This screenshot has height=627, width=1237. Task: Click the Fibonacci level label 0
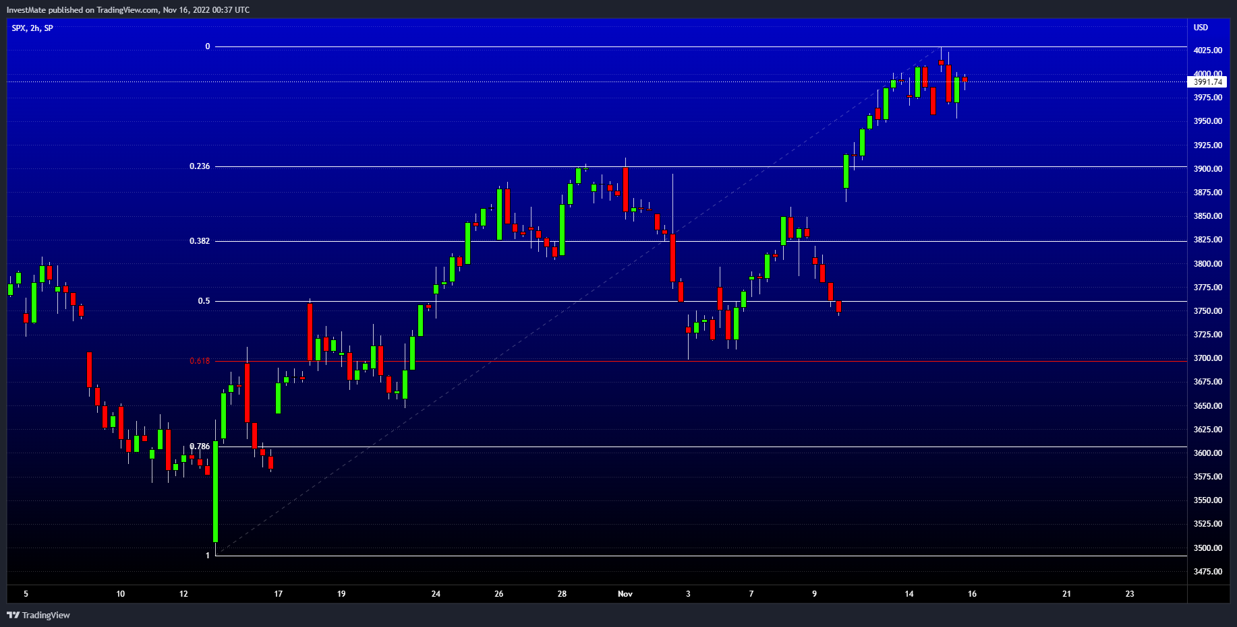[x=208, y=46]
